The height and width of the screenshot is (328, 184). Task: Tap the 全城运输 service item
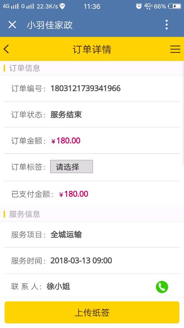point(66,235)
